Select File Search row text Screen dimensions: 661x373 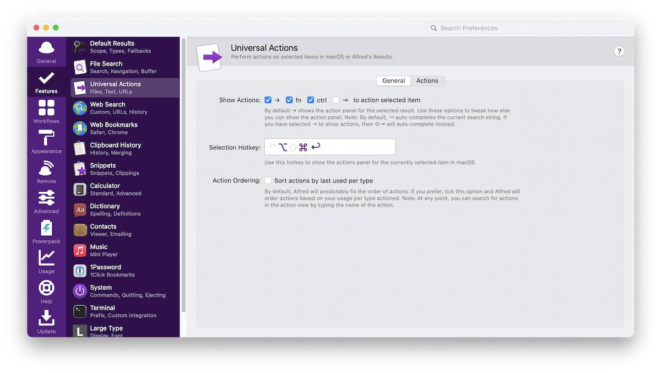click(x=123, y=67)
